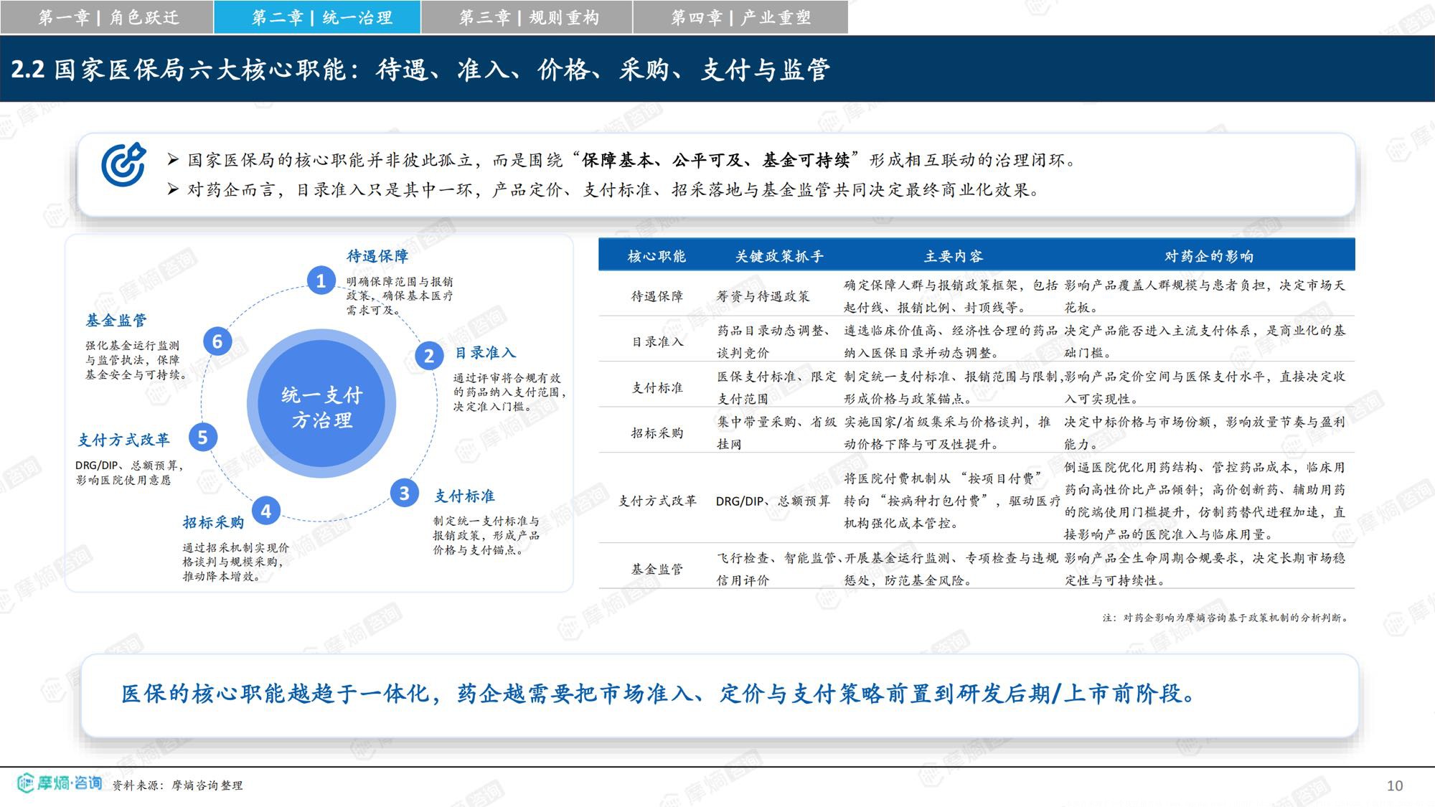Switch to 第三章 | 规则重构 tab

(527, 17)
